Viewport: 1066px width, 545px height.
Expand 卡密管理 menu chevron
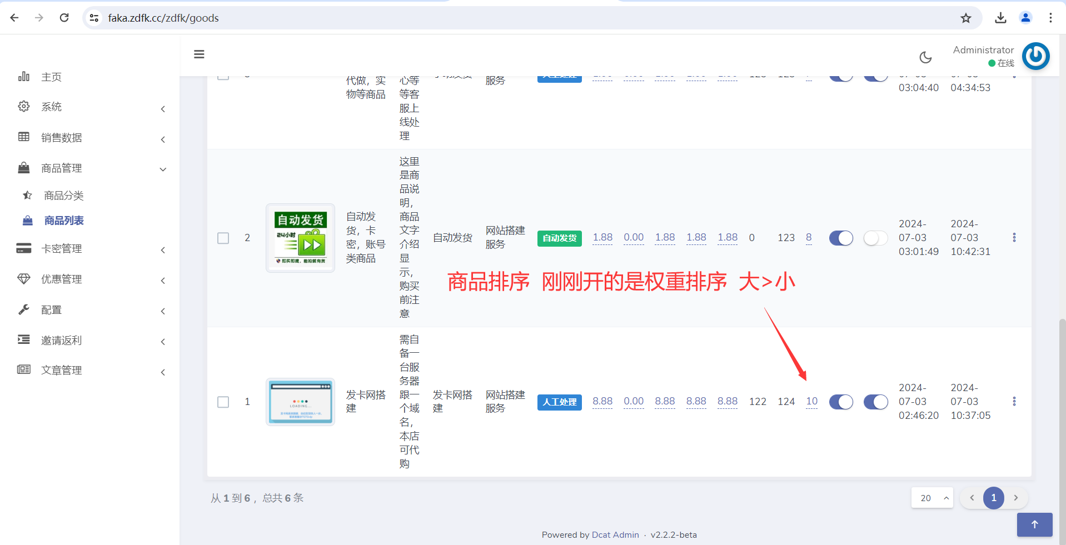(x=163, y=250)
